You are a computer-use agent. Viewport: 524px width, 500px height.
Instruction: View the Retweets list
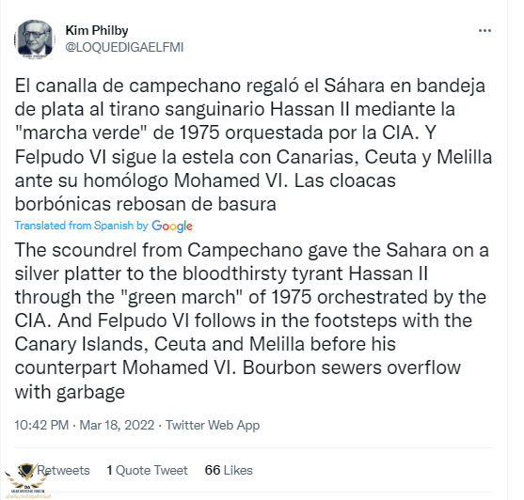(x=63, y=470)
